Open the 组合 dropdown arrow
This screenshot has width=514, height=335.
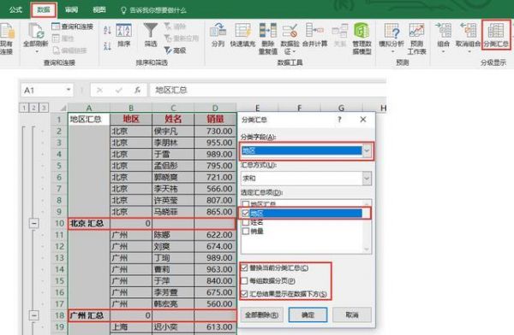tap(443, 51)
